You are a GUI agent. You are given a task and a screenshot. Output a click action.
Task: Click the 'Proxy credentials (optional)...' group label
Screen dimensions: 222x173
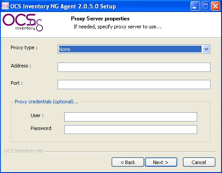(x=47, y=102)
